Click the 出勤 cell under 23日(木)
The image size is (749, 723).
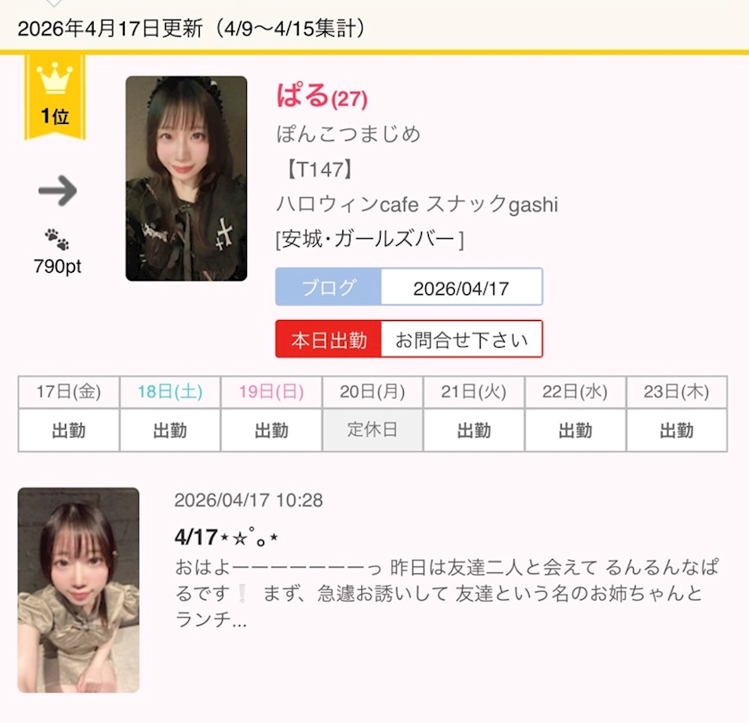[x=677, y=430]
